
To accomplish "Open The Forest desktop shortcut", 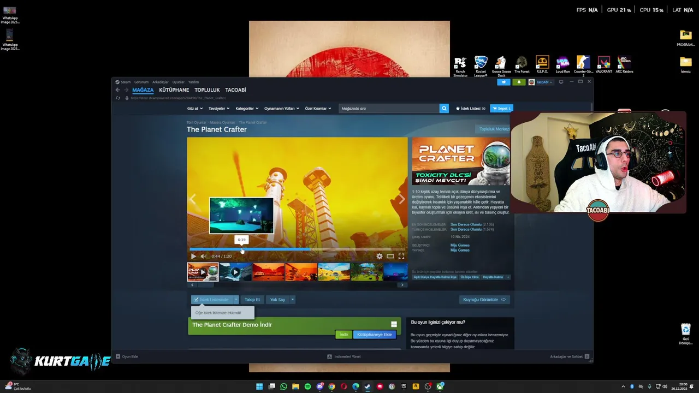I will pos(522,65).
